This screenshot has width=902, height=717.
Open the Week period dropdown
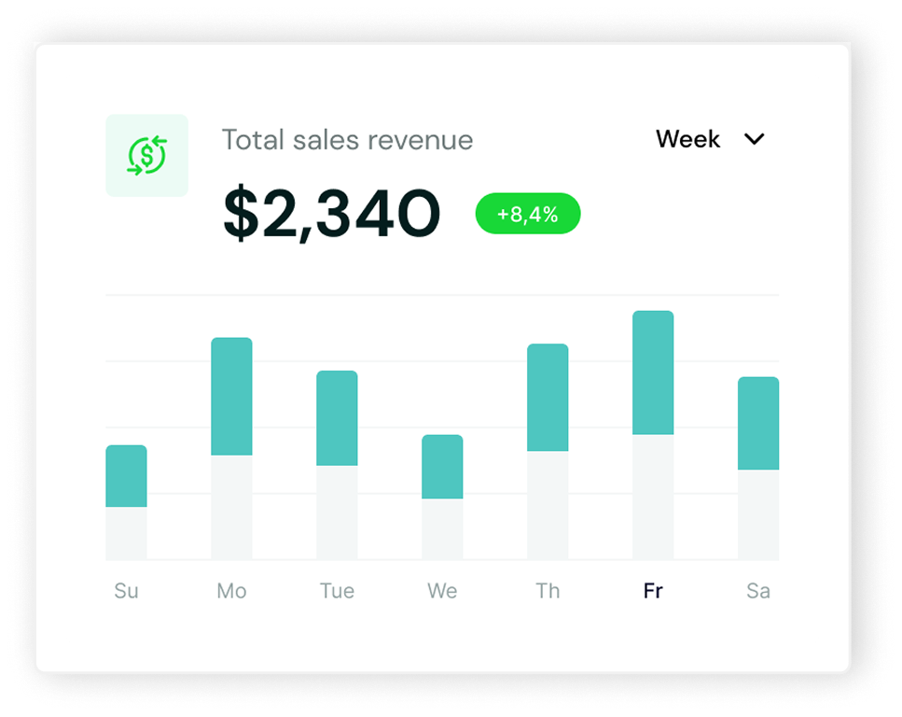pyautogui.click(x=688, y=139)
